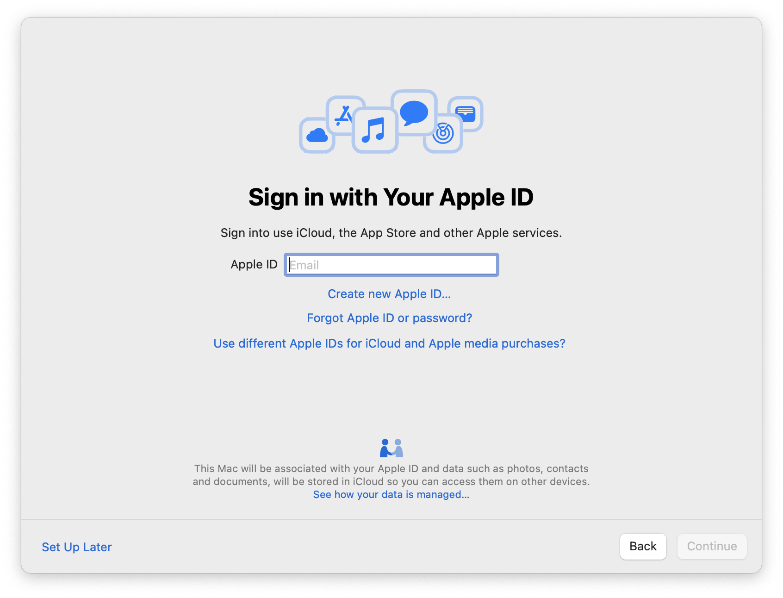Screen dimensions: 783x598
Task: Click the Messages speech bubble icon
Action: 414,112
